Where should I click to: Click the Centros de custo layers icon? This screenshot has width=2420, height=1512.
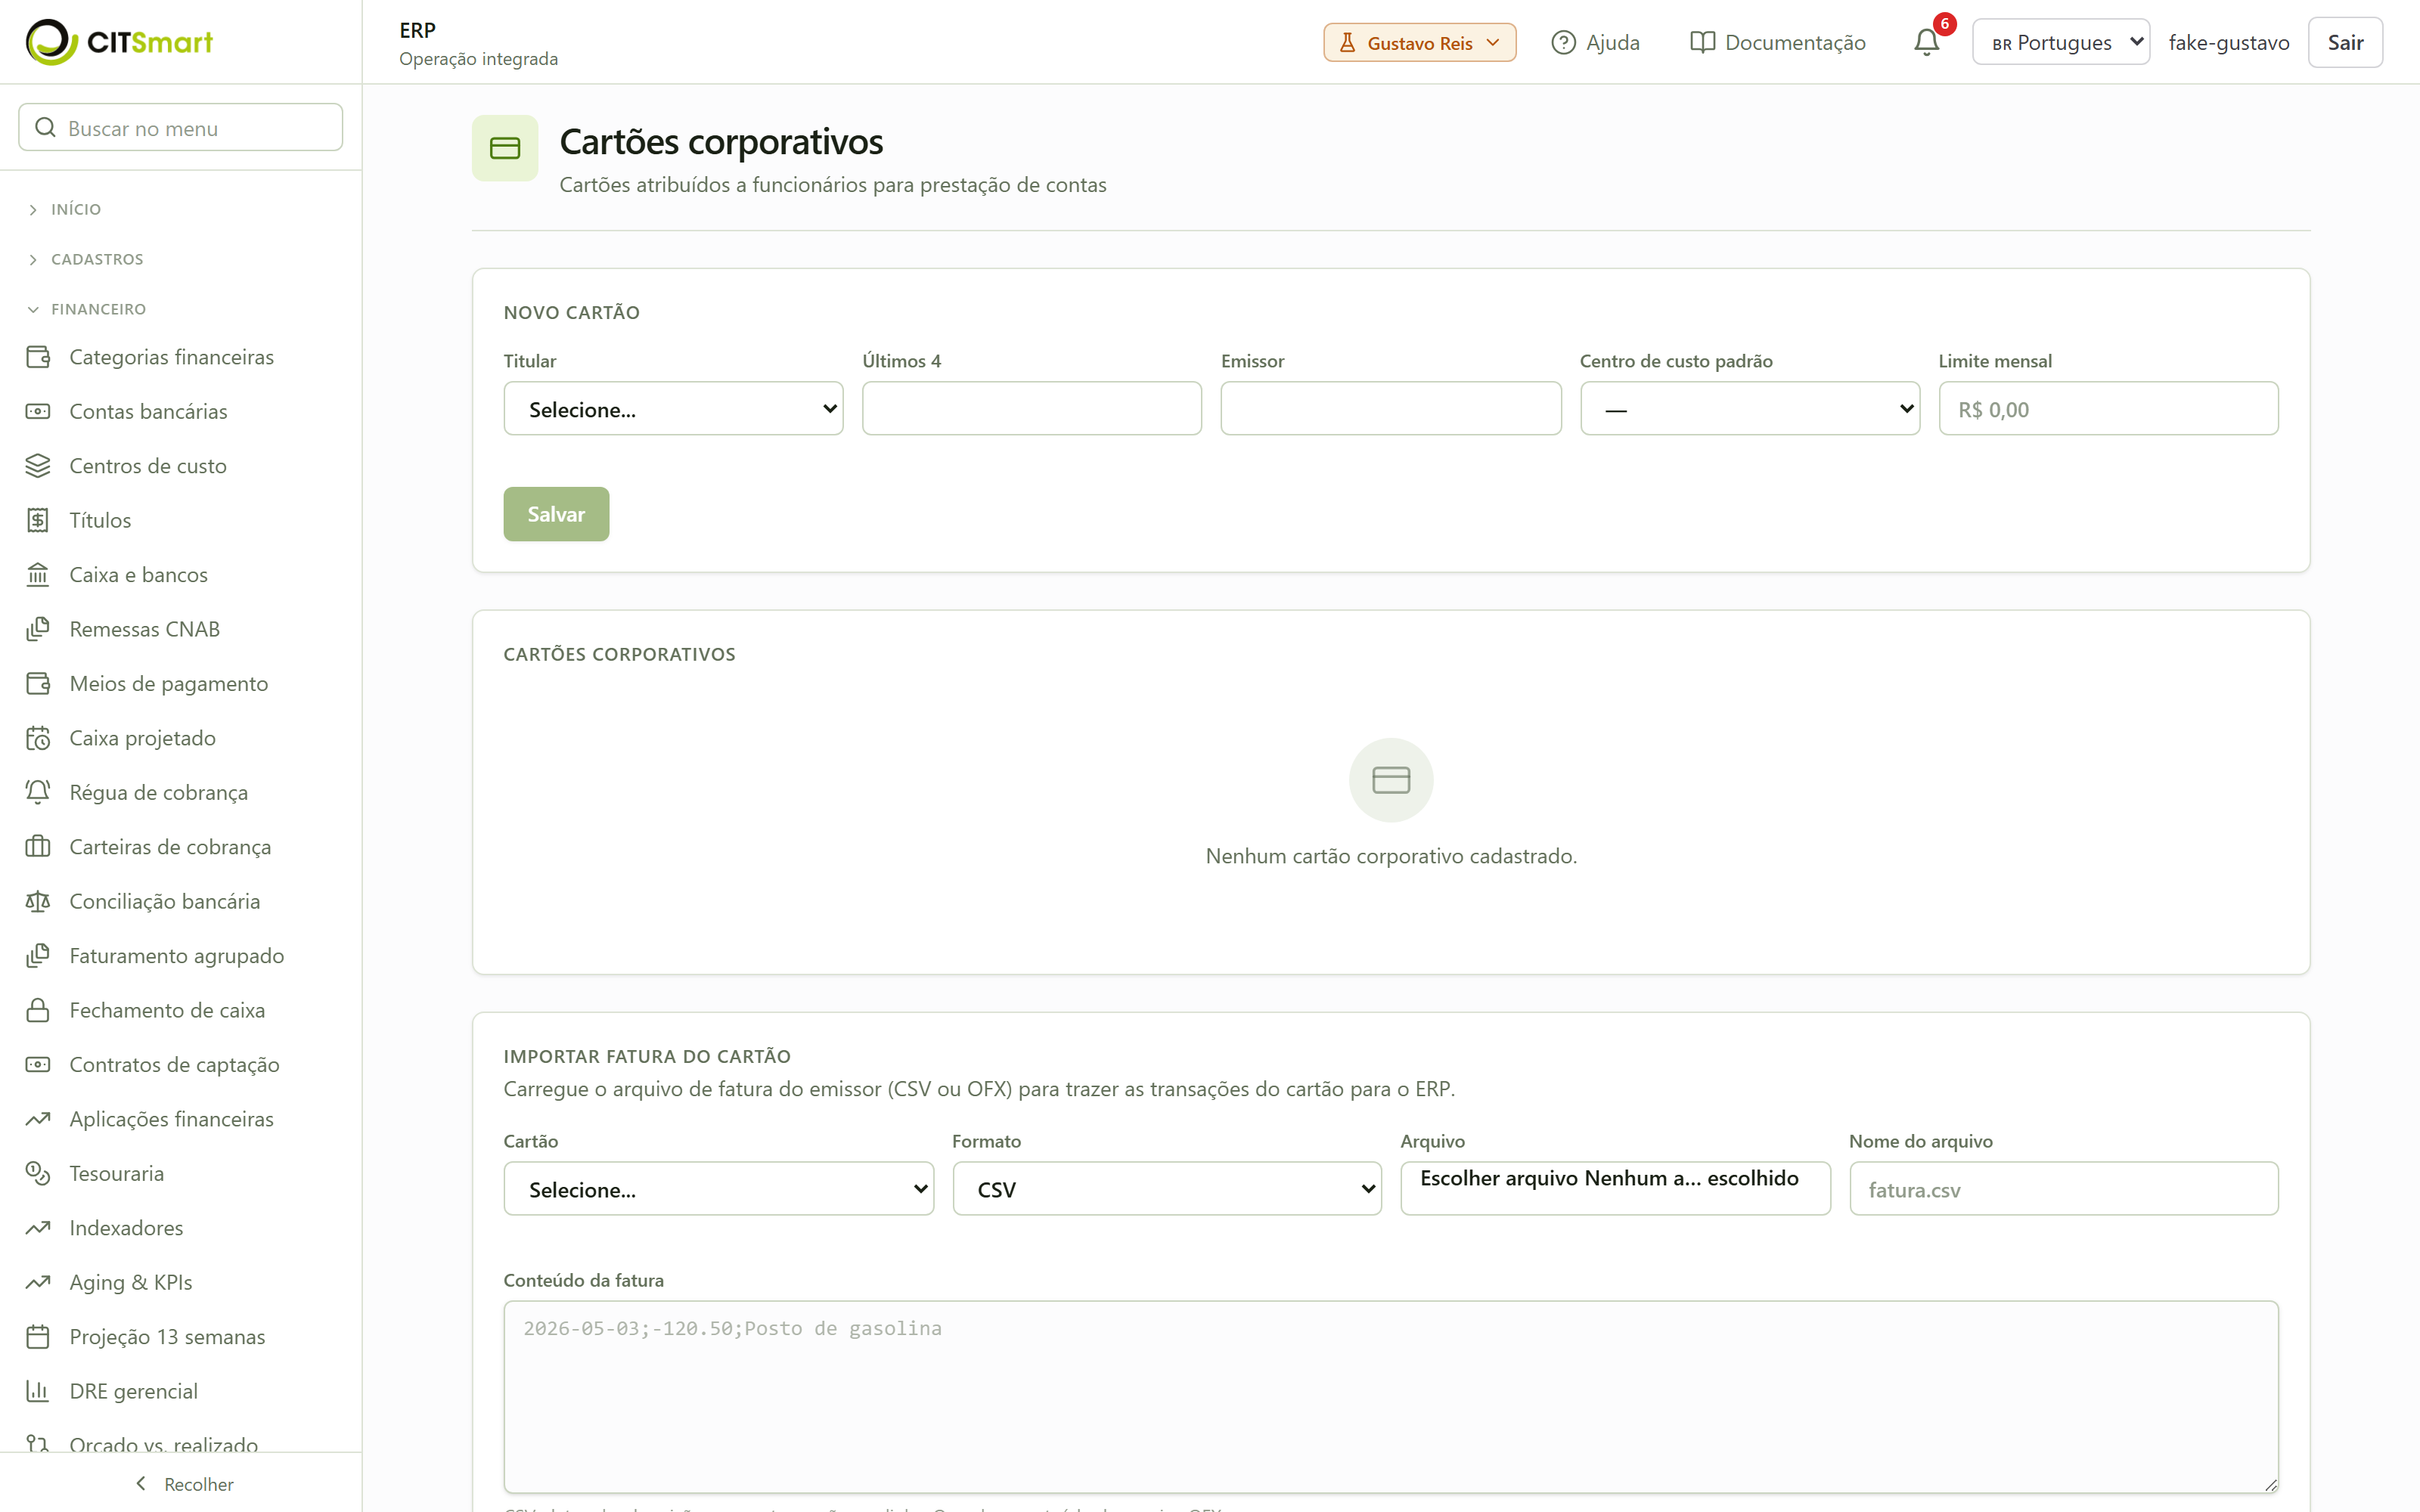[38, 466]
